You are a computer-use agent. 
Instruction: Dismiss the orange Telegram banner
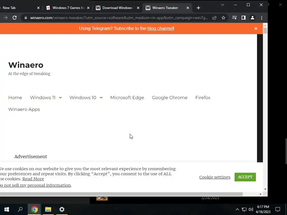256,29
